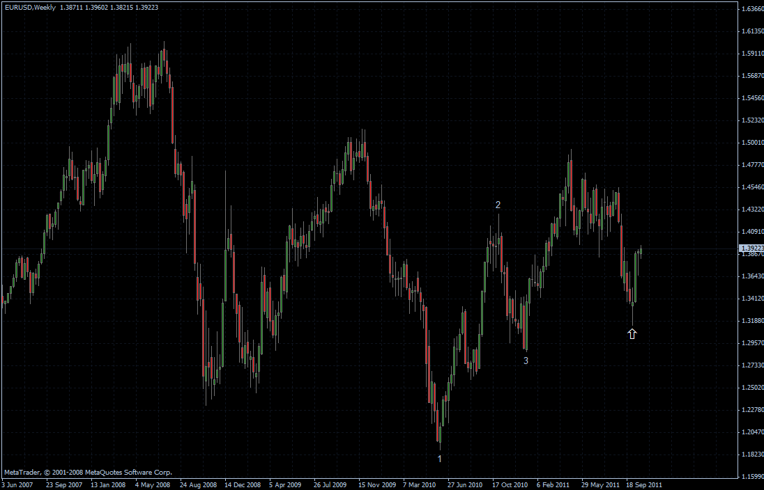
Task: Click the 4 May 2008 date label
Action: pyautogui.click(x=153, y=484)
